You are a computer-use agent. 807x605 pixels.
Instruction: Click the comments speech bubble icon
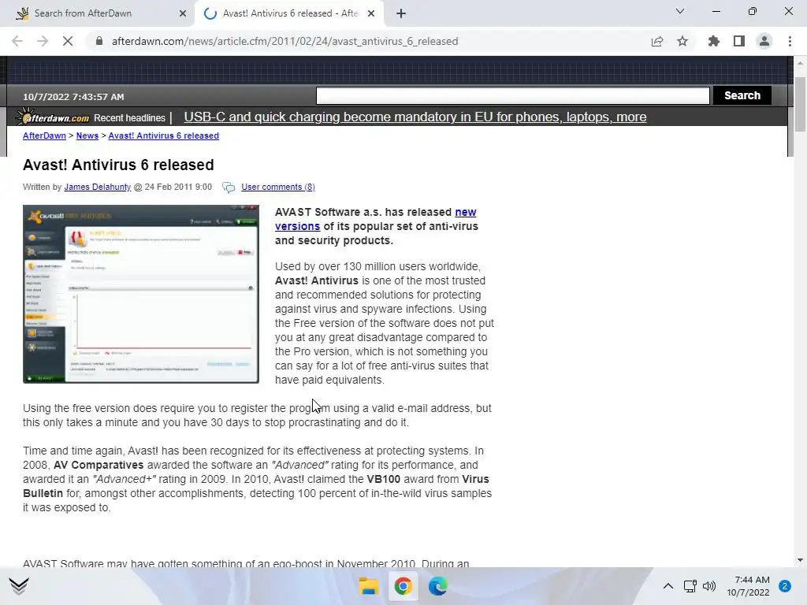tap(229, 187)
